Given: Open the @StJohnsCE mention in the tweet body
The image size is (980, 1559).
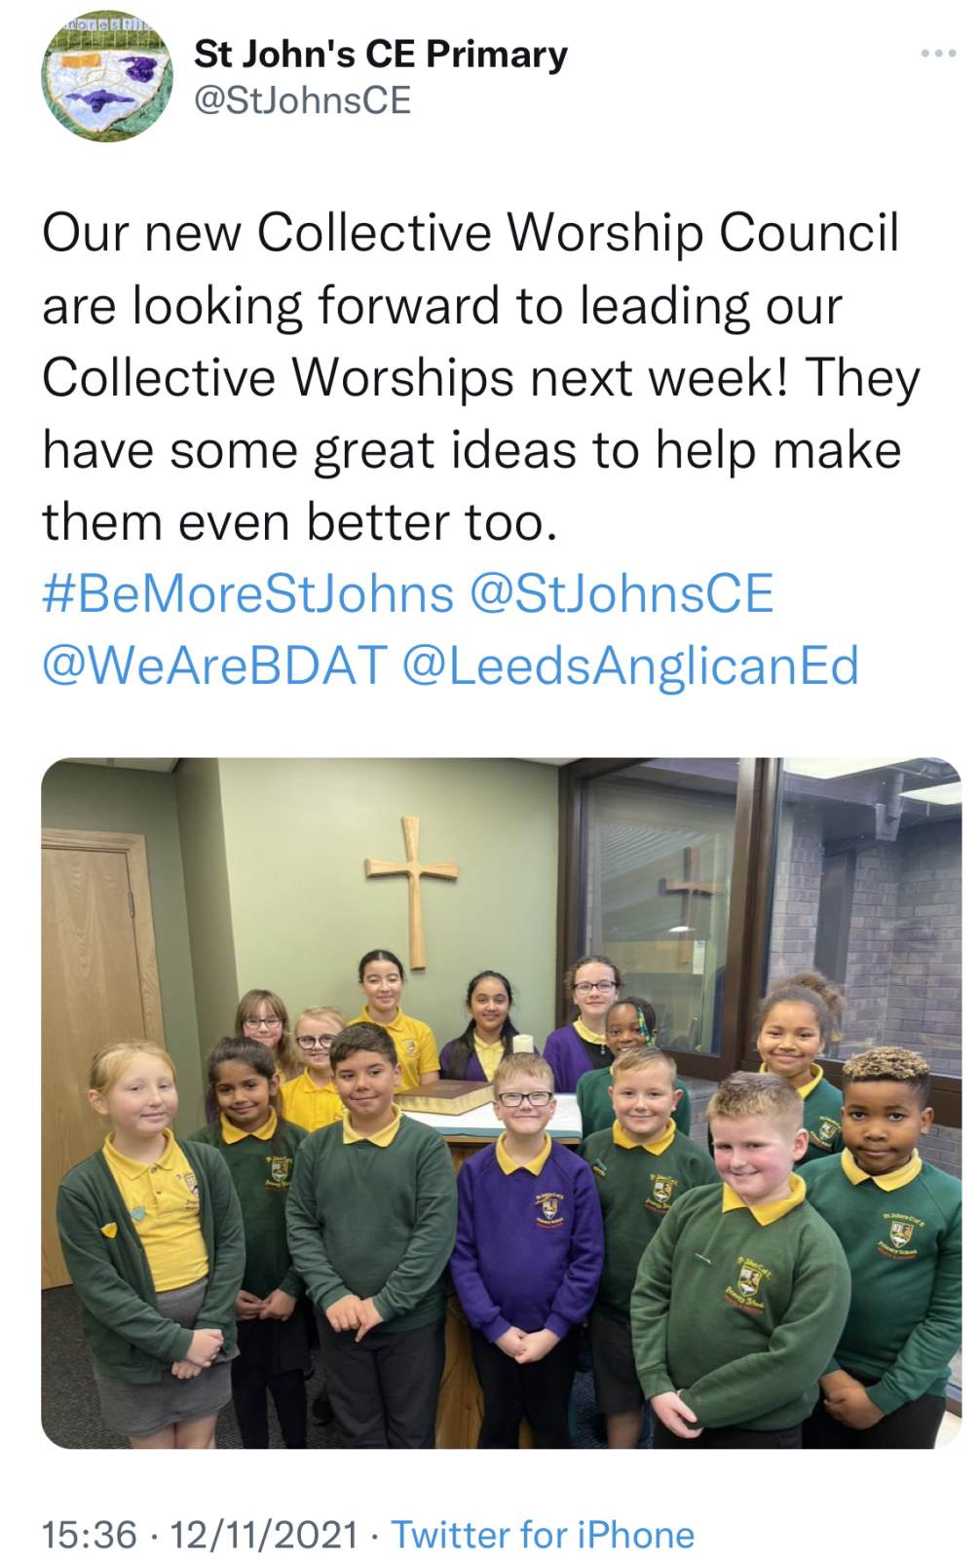Looking at the screenshot, I should click(x=622, y=594).
